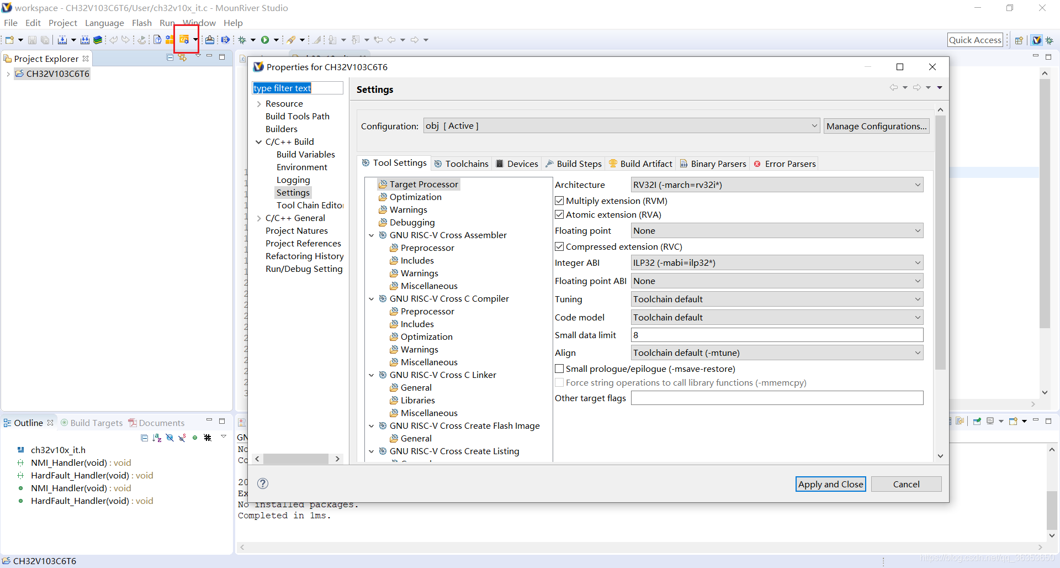Viewport: 1060px width, 568px height.
Task: Click the Undo arrow in toolbar
Action: [113, 40]
